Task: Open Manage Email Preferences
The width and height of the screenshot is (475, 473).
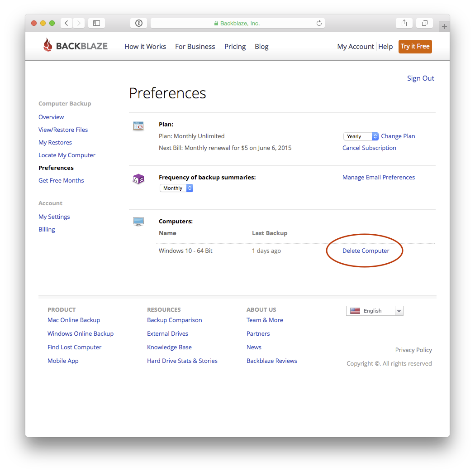Action: click(378, 177)
